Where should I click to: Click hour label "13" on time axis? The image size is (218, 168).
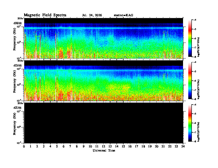110,147
